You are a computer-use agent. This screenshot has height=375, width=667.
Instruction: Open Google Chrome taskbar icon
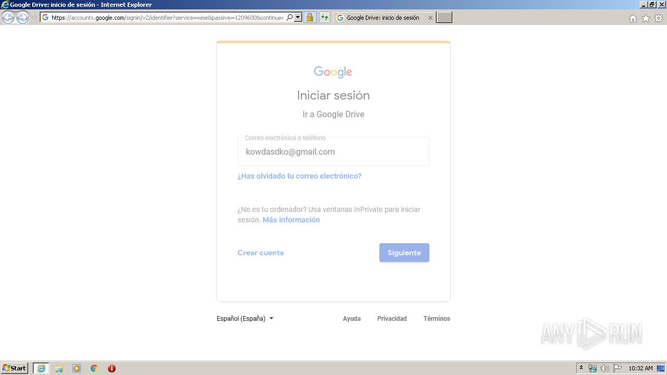94,368
